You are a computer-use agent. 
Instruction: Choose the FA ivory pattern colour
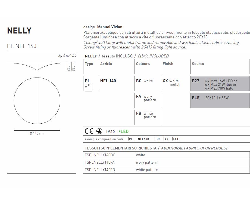146,98
